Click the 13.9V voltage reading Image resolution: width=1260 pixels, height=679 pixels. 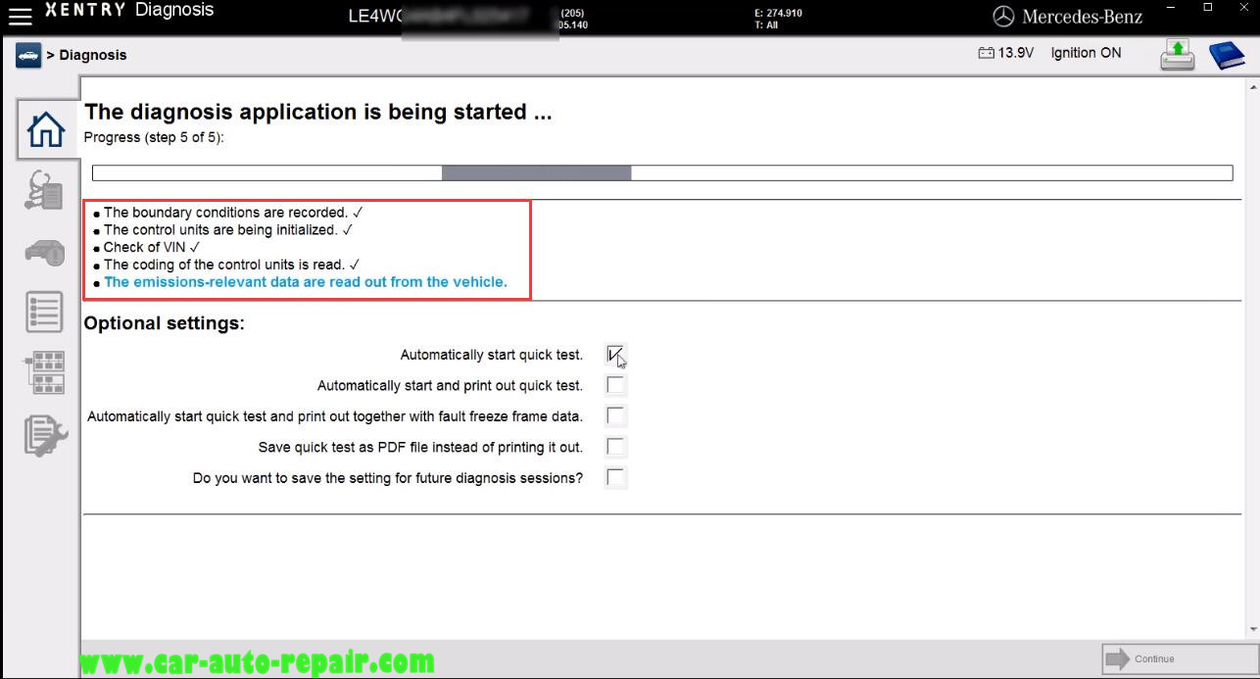tap(1016, 53)
